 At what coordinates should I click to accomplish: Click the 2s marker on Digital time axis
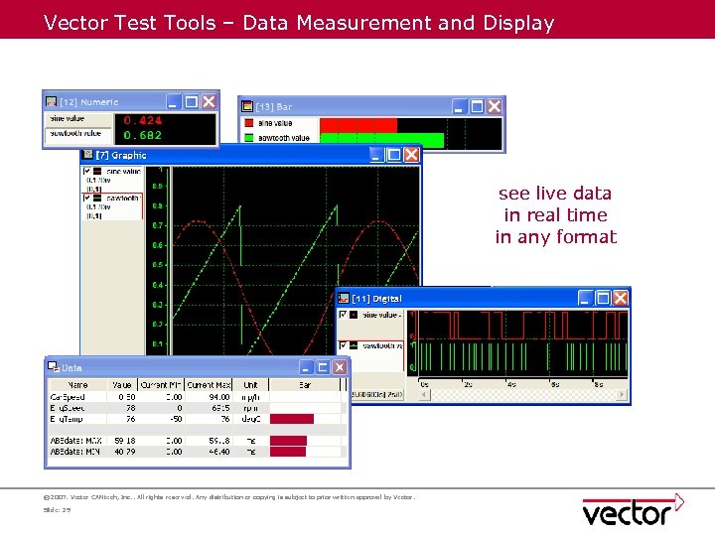pyautogui.click(x=468, y=384)
